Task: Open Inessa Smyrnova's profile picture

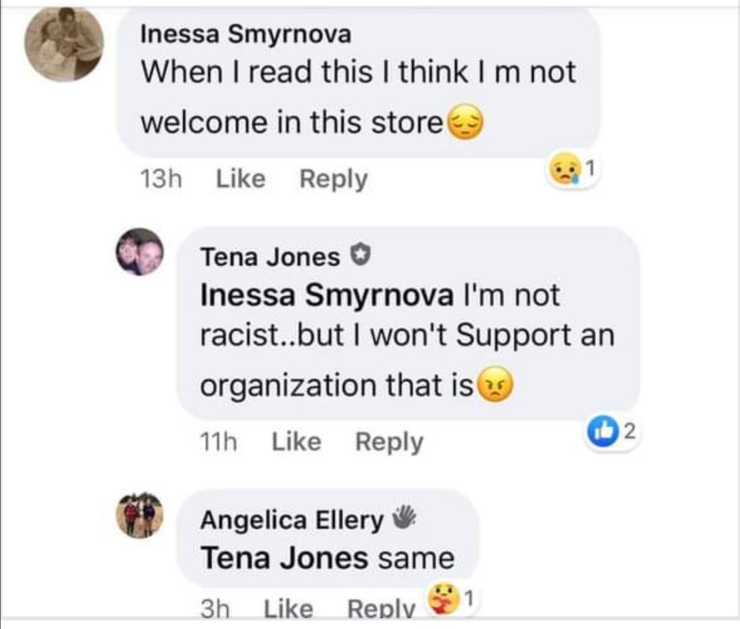Action: [64, 45]
